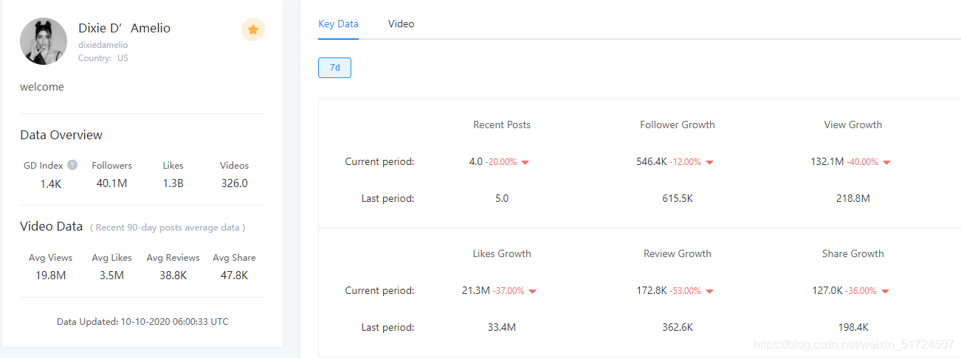Click the Share Growth column header

853,253
